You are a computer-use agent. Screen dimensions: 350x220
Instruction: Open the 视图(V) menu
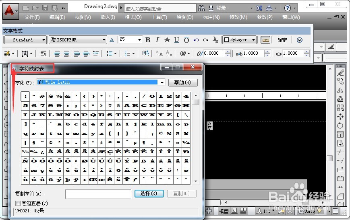pyautogui.click(x=83, y=17)
